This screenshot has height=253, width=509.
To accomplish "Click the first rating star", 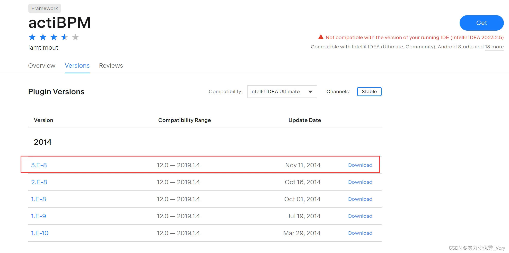I will tap(32, 37).
